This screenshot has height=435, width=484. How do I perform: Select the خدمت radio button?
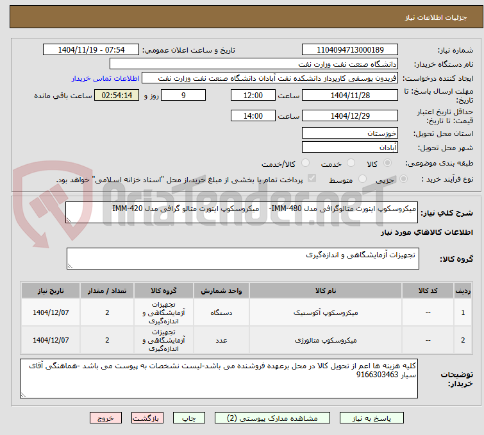351,163
